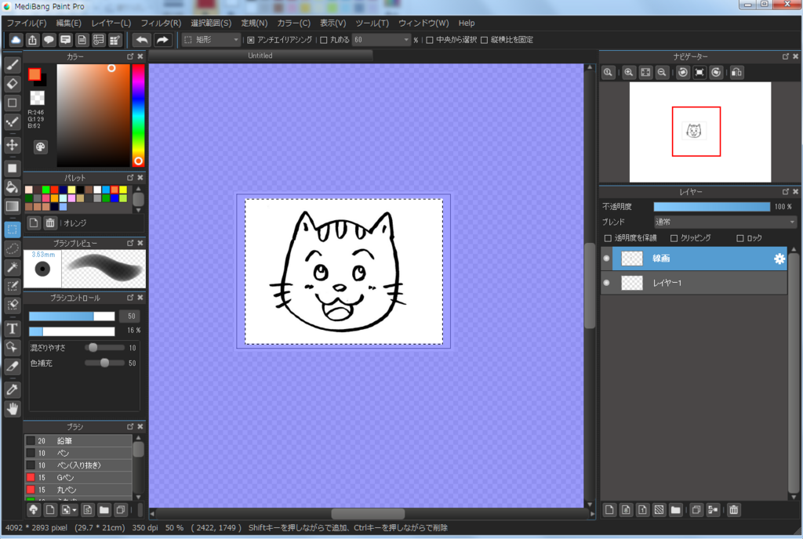803x539 pixels.
Task: Add a new brush in Brush panel
Action: 50,510
